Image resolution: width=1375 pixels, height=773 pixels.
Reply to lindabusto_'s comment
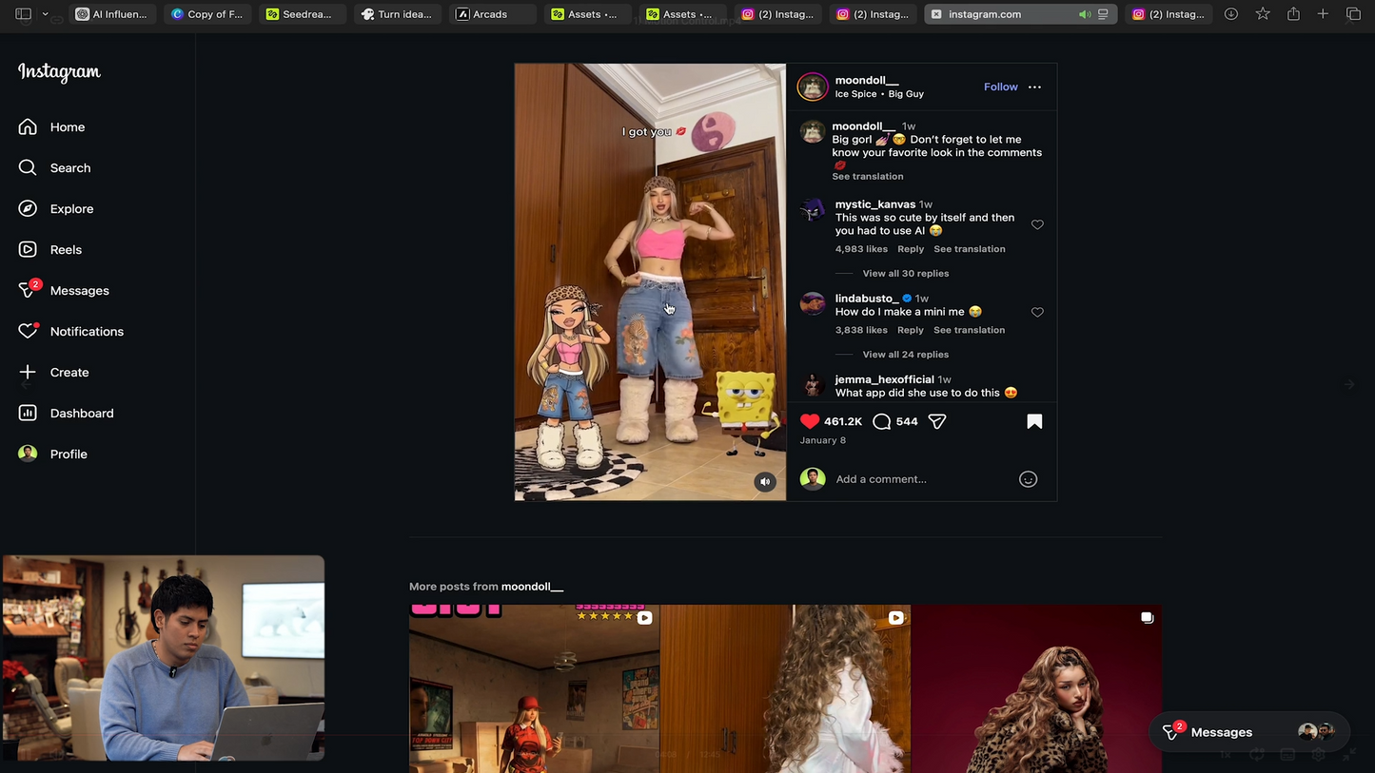(x=911, y=330)
